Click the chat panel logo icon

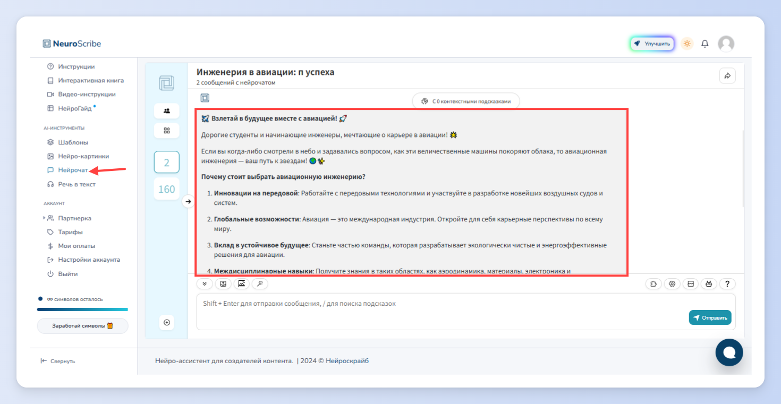[x=166, y=83]
